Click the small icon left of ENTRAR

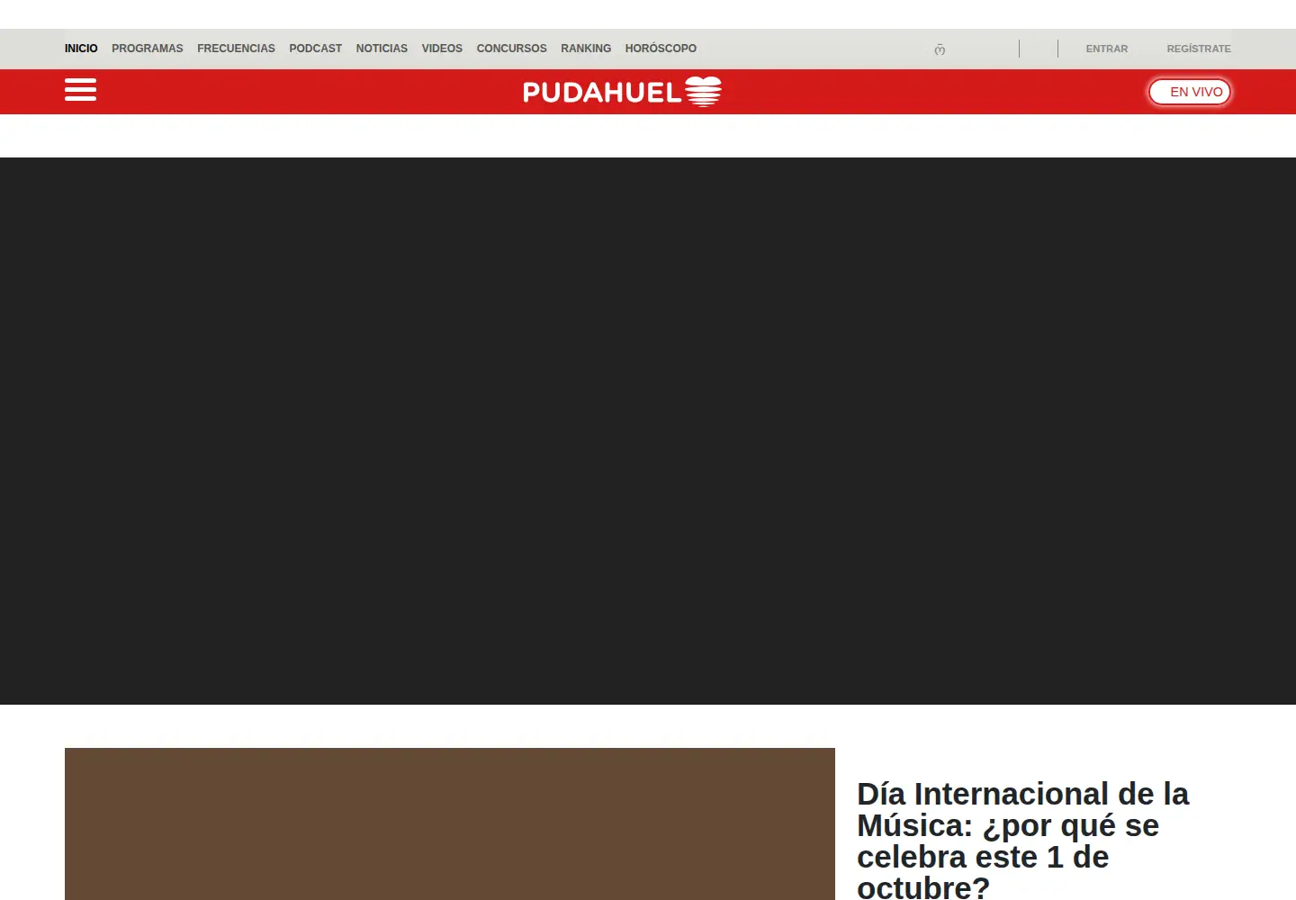(x=940, y=49)
